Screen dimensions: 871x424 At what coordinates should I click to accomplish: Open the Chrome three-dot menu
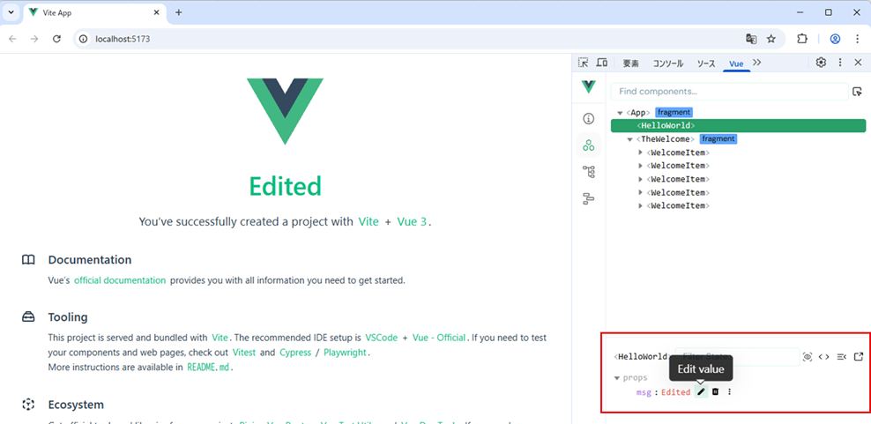point(858,39)
